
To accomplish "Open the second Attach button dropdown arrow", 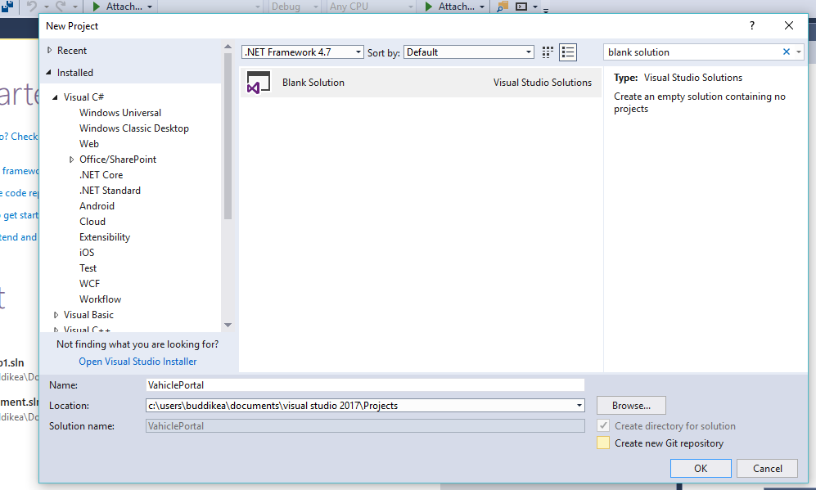I will point(482,7).
